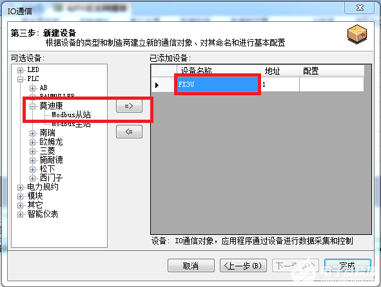This screenshot has height=287, width=381.
Task: Expand the AB node under PLC
Action: 32,88
